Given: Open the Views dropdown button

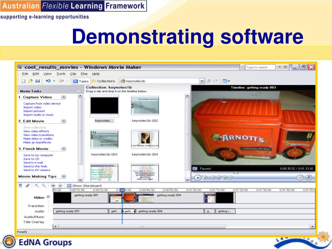Looking at the screenshot, I should pyautogui.click(x=226, y=81).
